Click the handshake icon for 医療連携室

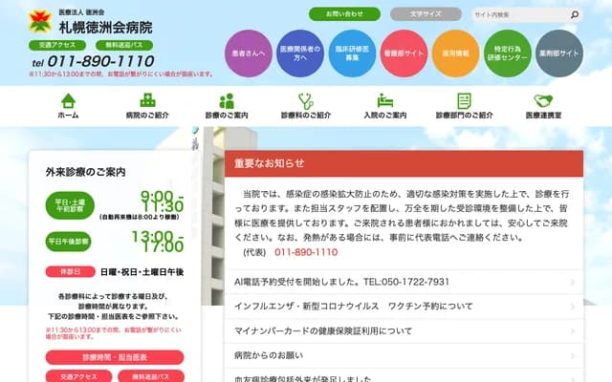[544, 100]
